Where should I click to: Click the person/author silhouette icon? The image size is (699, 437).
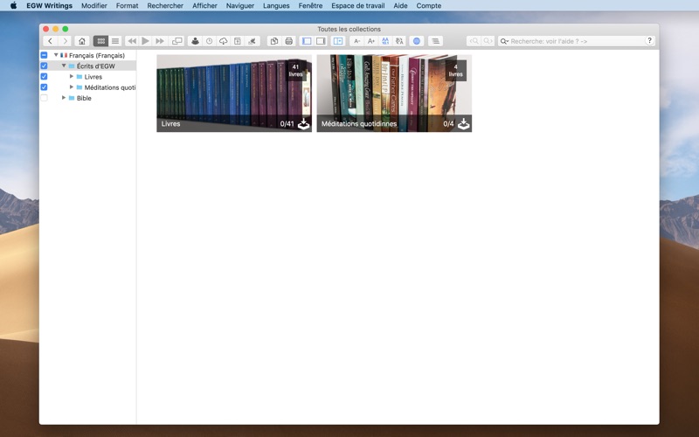click(x=195, y=41)
